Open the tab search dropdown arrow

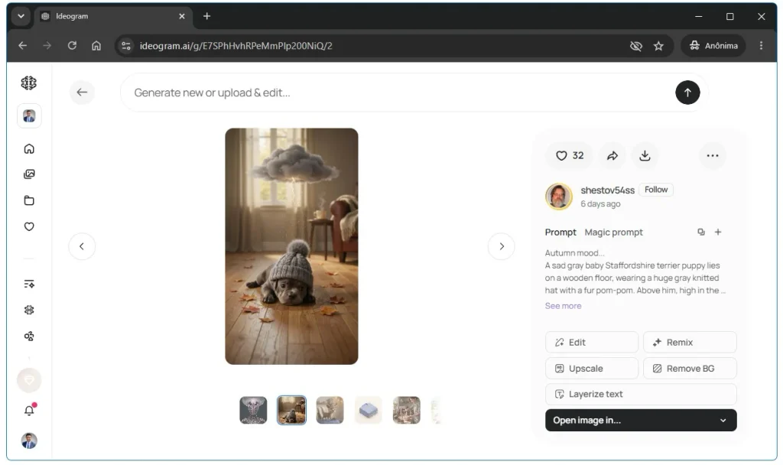tap(21, 16)
